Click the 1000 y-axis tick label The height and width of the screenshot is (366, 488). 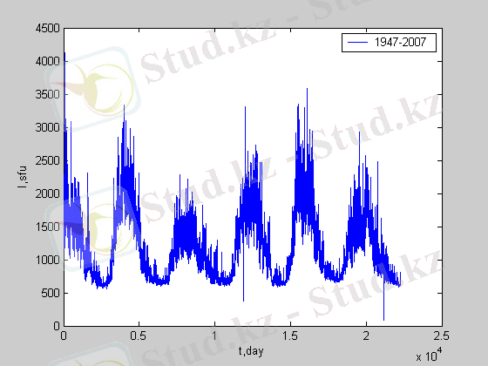pyautogui.click(x=47, y=260)
